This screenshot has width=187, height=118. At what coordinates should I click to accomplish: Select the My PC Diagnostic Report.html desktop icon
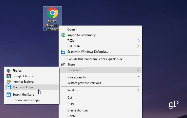[x=52, y=19]
